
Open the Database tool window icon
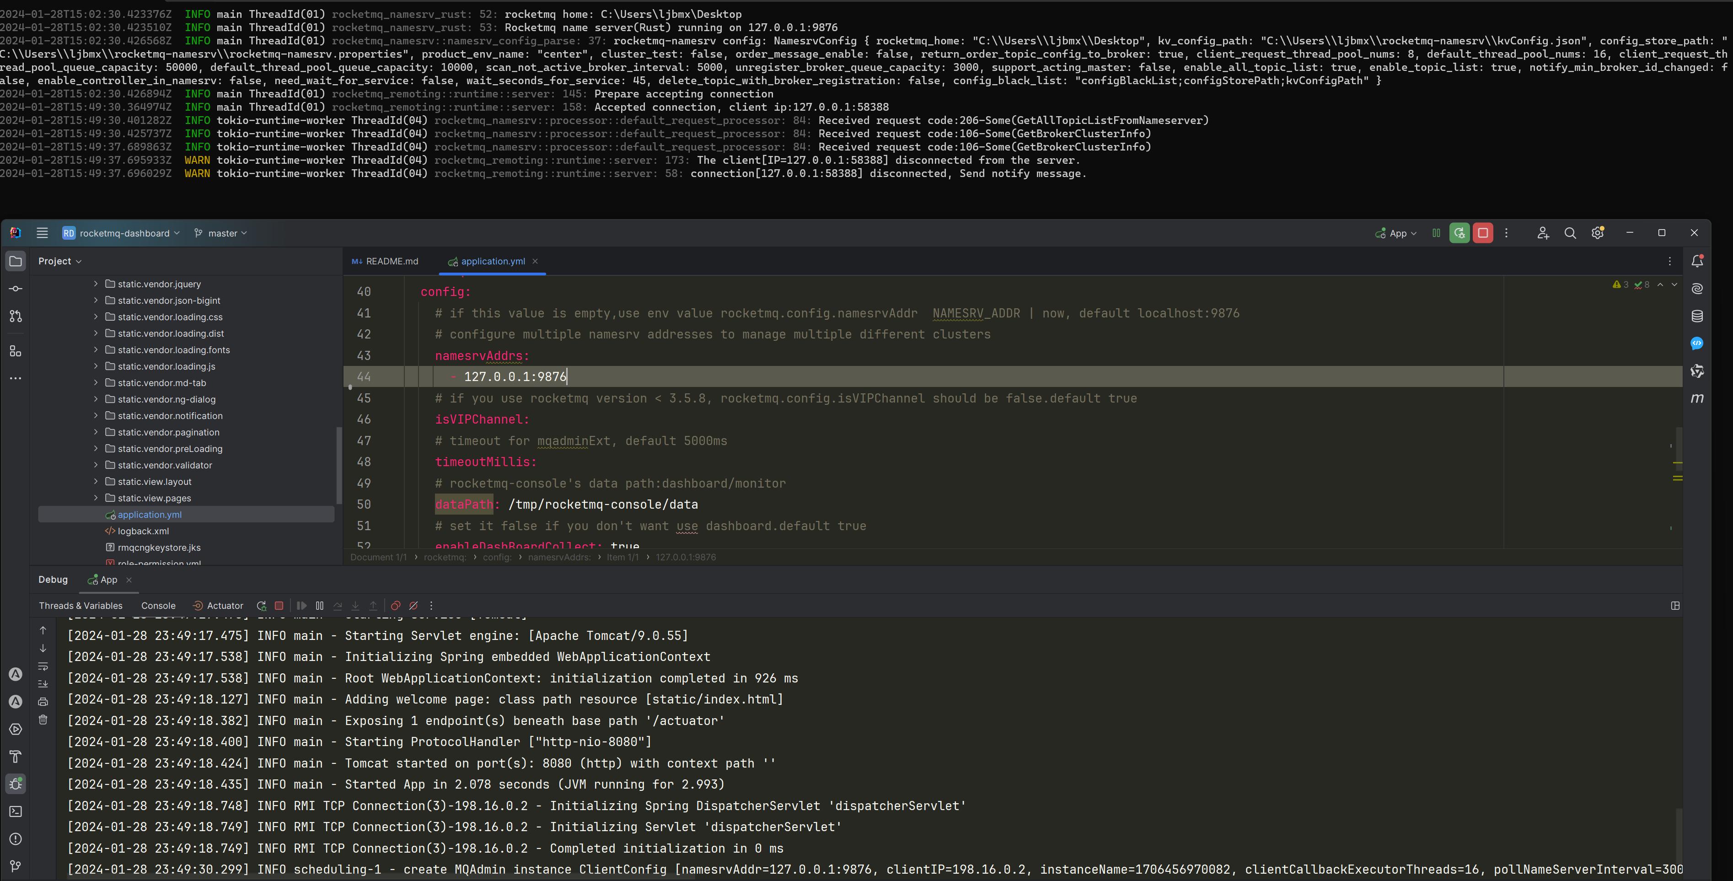click(x=1697, y=317)
